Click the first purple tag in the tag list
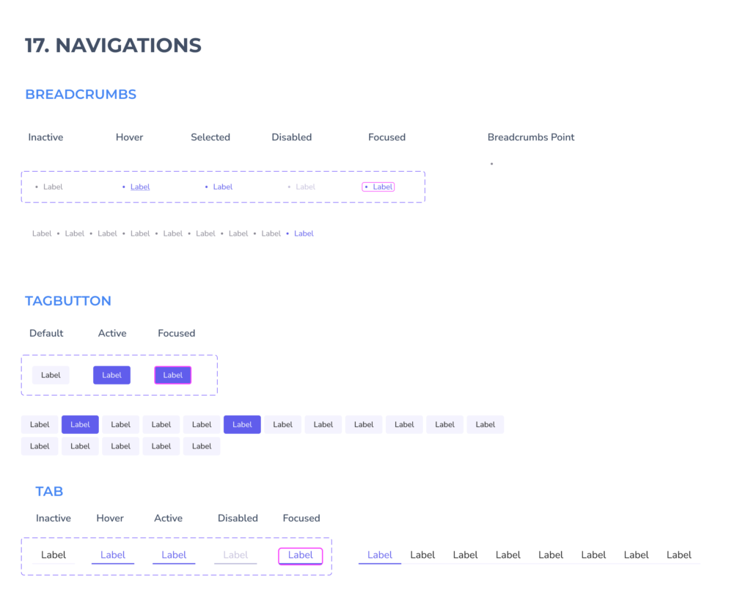The width and height of the screenshot is (751, 607). tap(80, 424)
